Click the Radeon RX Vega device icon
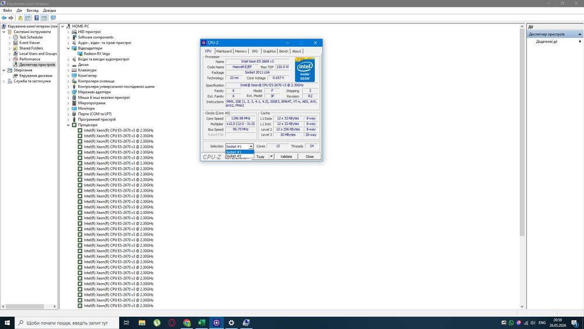The width and height of the screenshot is (584, 329). click(79, 54)
